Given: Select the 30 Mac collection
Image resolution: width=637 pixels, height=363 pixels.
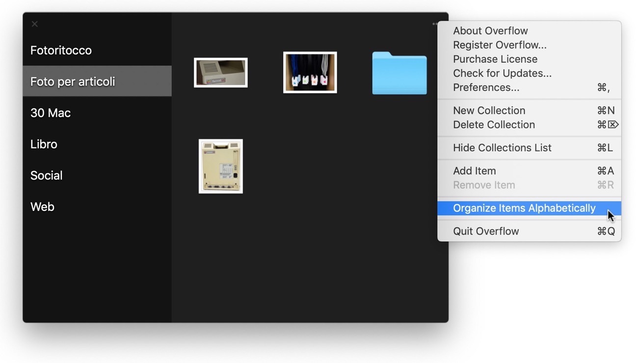Looking at the screenshot, I should [51, 112].
